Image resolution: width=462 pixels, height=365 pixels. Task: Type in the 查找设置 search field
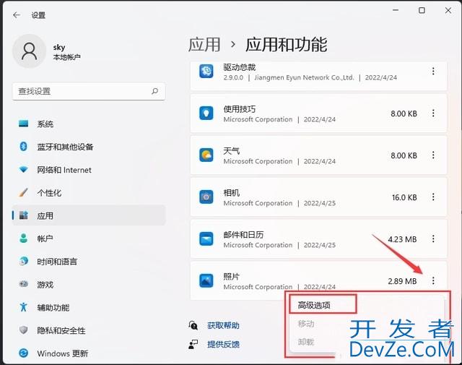[89, 92]
